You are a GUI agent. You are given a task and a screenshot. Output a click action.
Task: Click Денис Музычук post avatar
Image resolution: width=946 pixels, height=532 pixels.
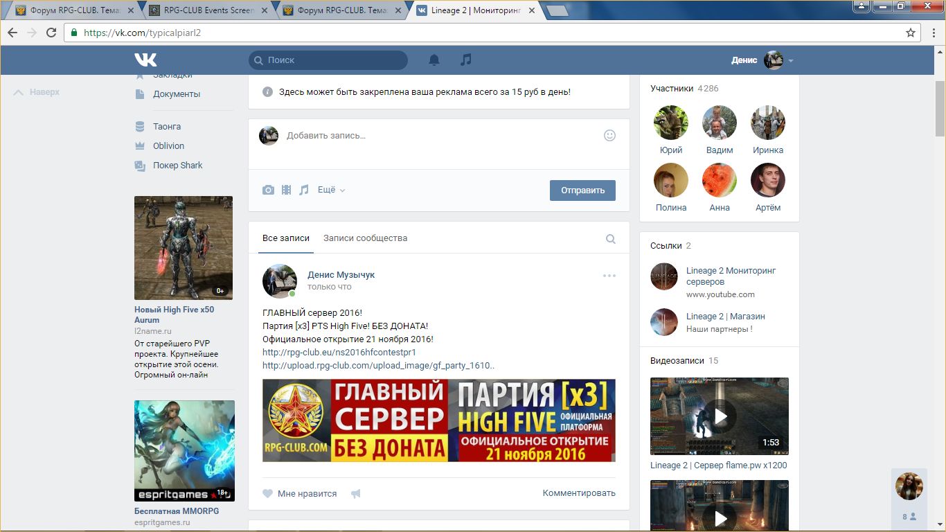[x=280, y=281]
